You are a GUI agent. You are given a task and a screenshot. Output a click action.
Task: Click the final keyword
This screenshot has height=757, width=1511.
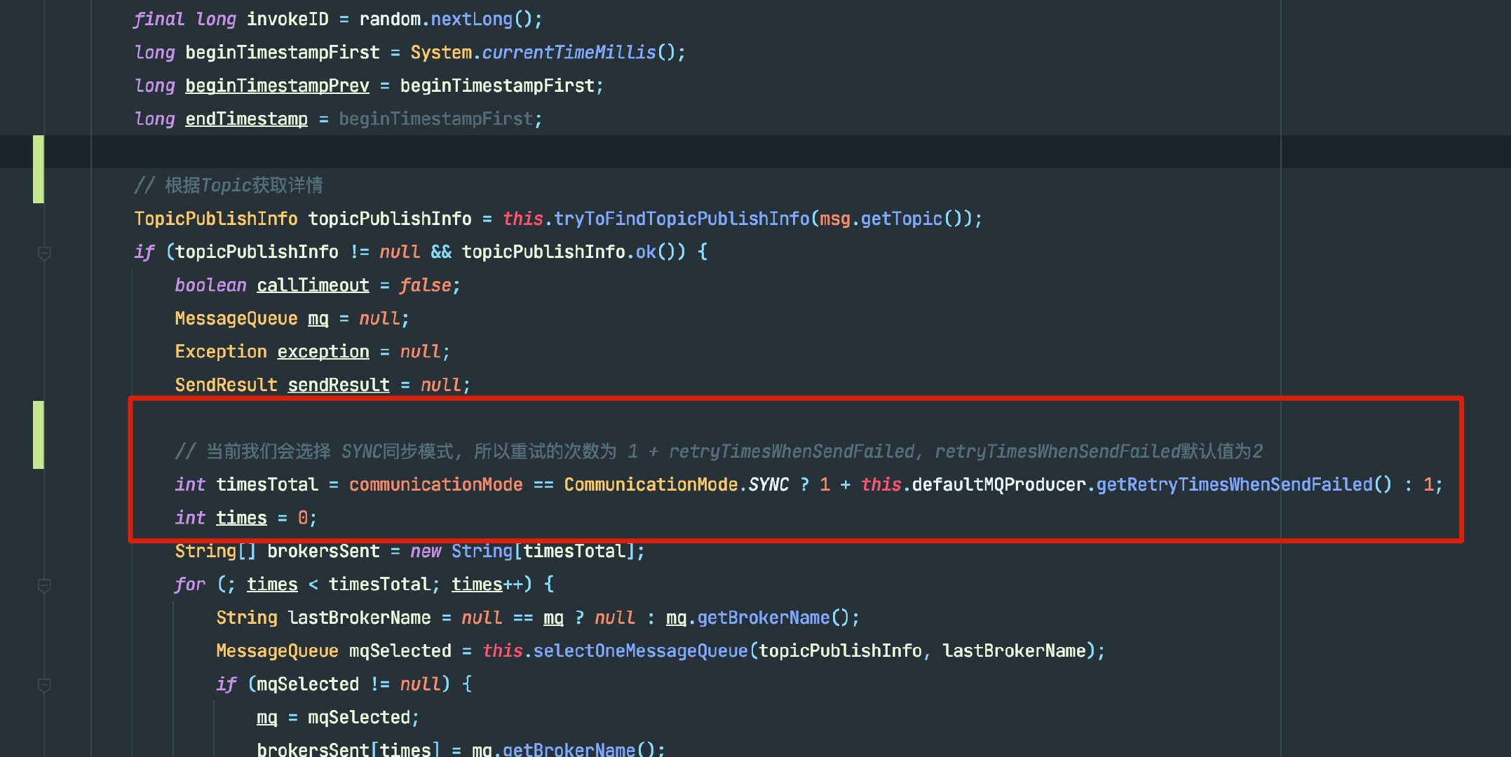159,19
